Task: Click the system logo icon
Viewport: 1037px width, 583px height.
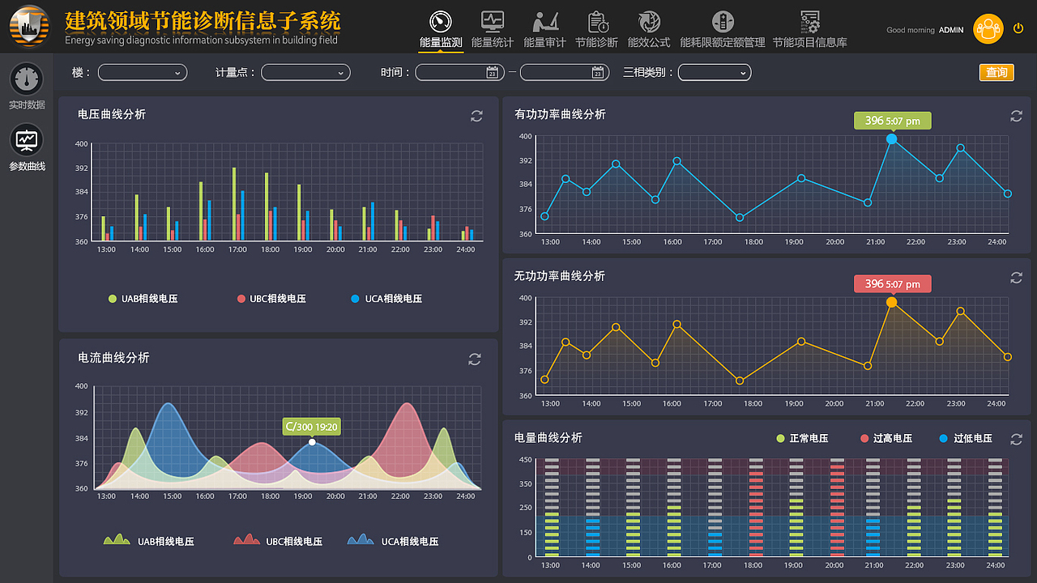Action: point(30,26)
